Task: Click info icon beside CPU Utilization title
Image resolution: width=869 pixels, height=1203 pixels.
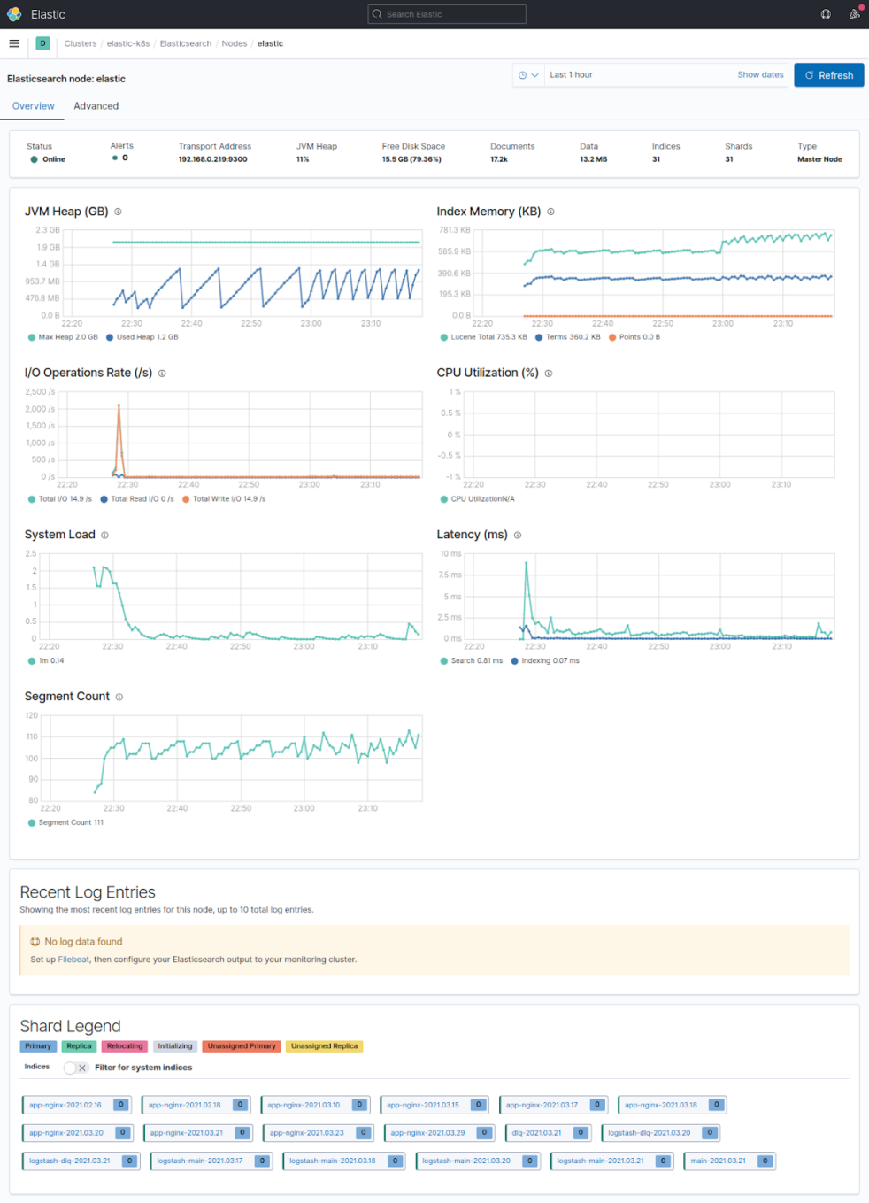Action: point(549,374)
